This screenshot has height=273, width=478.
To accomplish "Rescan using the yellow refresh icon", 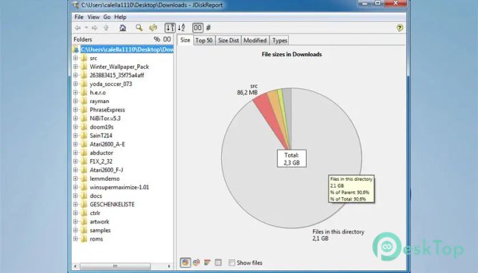I will [x=153, y=28].
